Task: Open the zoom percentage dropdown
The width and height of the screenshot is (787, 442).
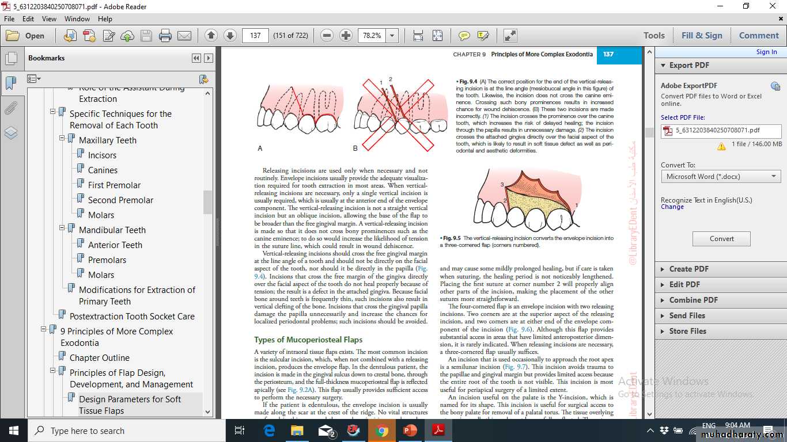Action: 392,36
